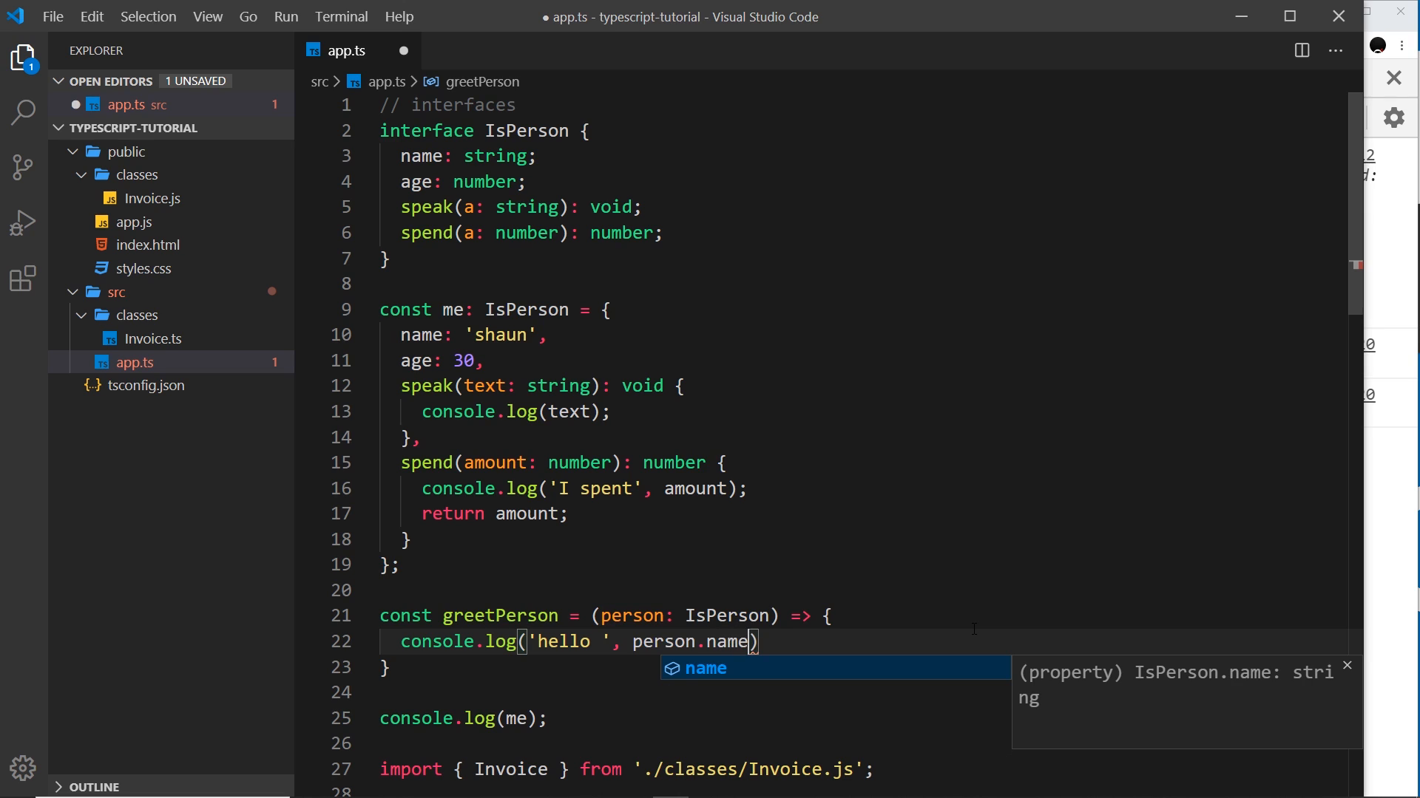Open the Explorer view in activity bar
The height and width of the screenshot is (798, 1420).
click(24, 58)
